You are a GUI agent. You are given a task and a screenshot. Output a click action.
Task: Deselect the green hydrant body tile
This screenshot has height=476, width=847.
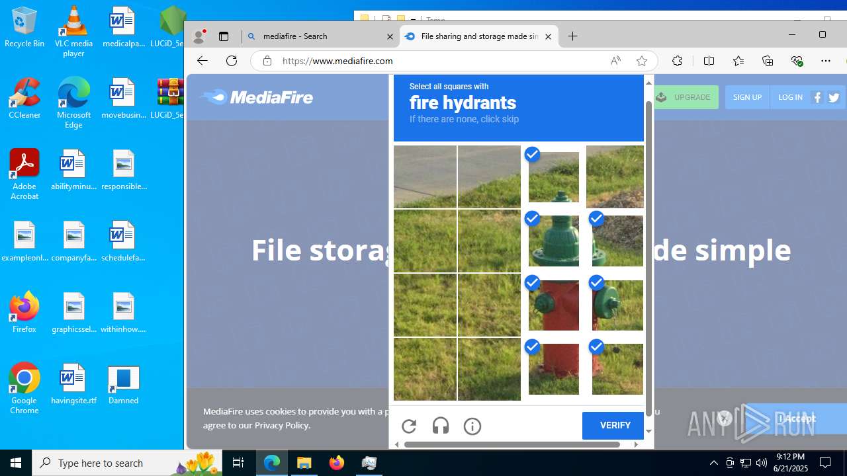[x=553, y=241]
